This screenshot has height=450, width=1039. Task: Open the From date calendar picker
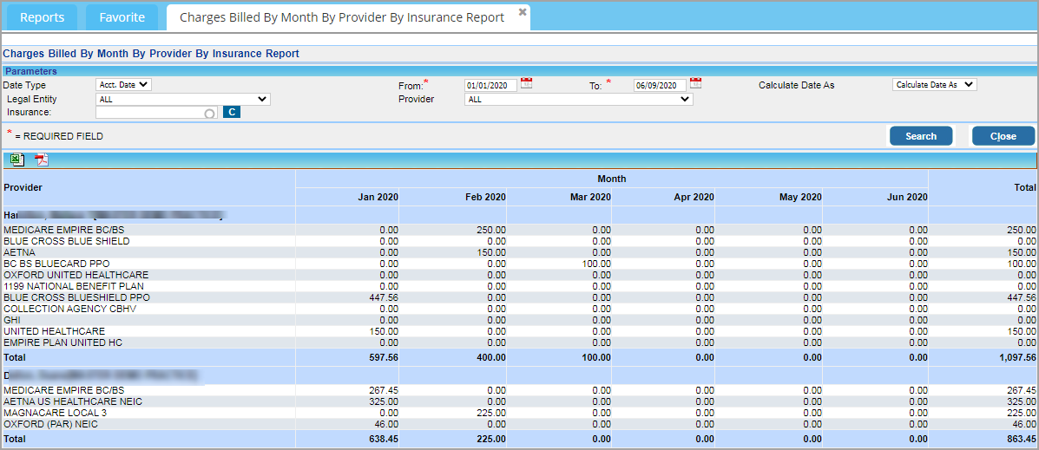tap(527, 83)
